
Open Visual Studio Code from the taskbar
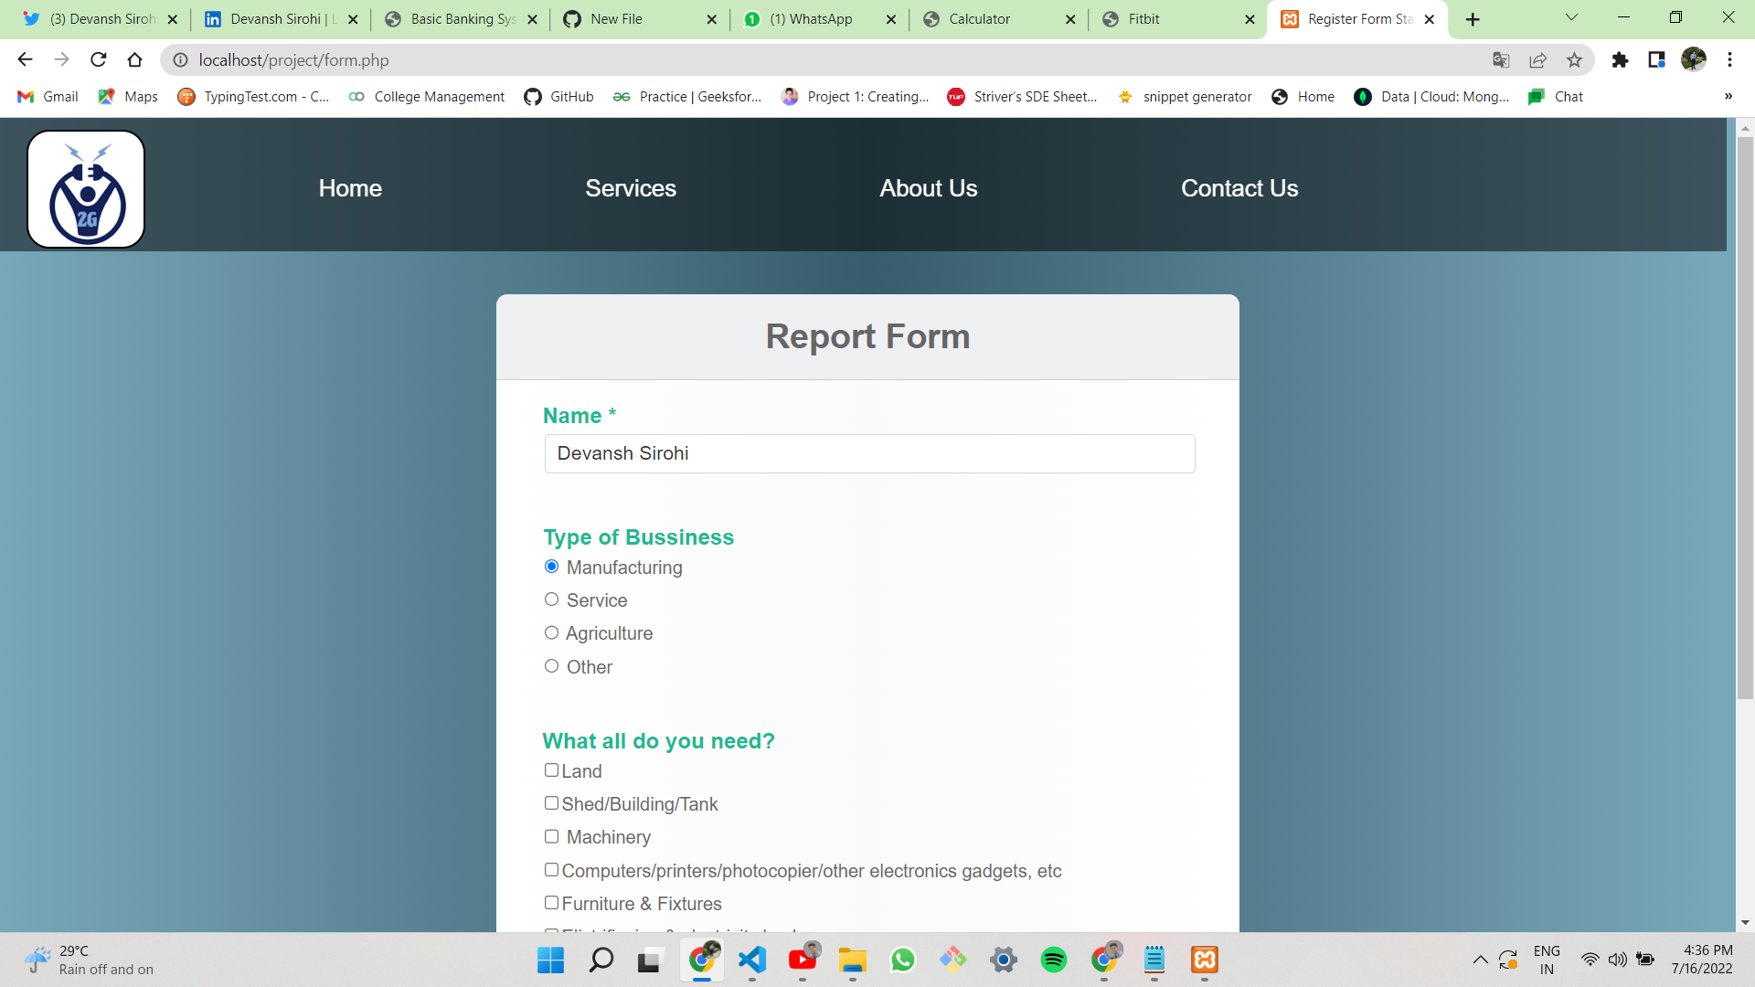pos(751,960)
